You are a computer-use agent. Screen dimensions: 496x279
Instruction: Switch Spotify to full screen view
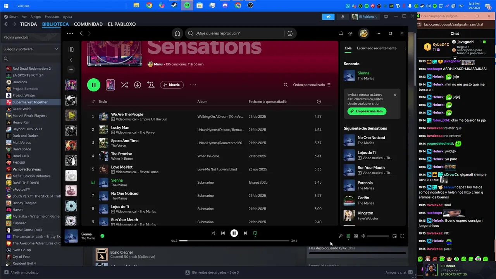[402, 236]
